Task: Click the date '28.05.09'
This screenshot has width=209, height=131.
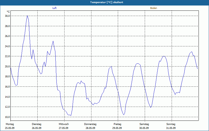Action: point(90,128)
